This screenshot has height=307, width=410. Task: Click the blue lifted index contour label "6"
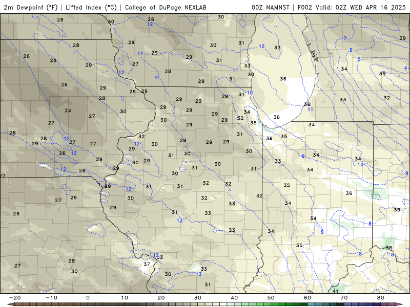tap(351, 50)
